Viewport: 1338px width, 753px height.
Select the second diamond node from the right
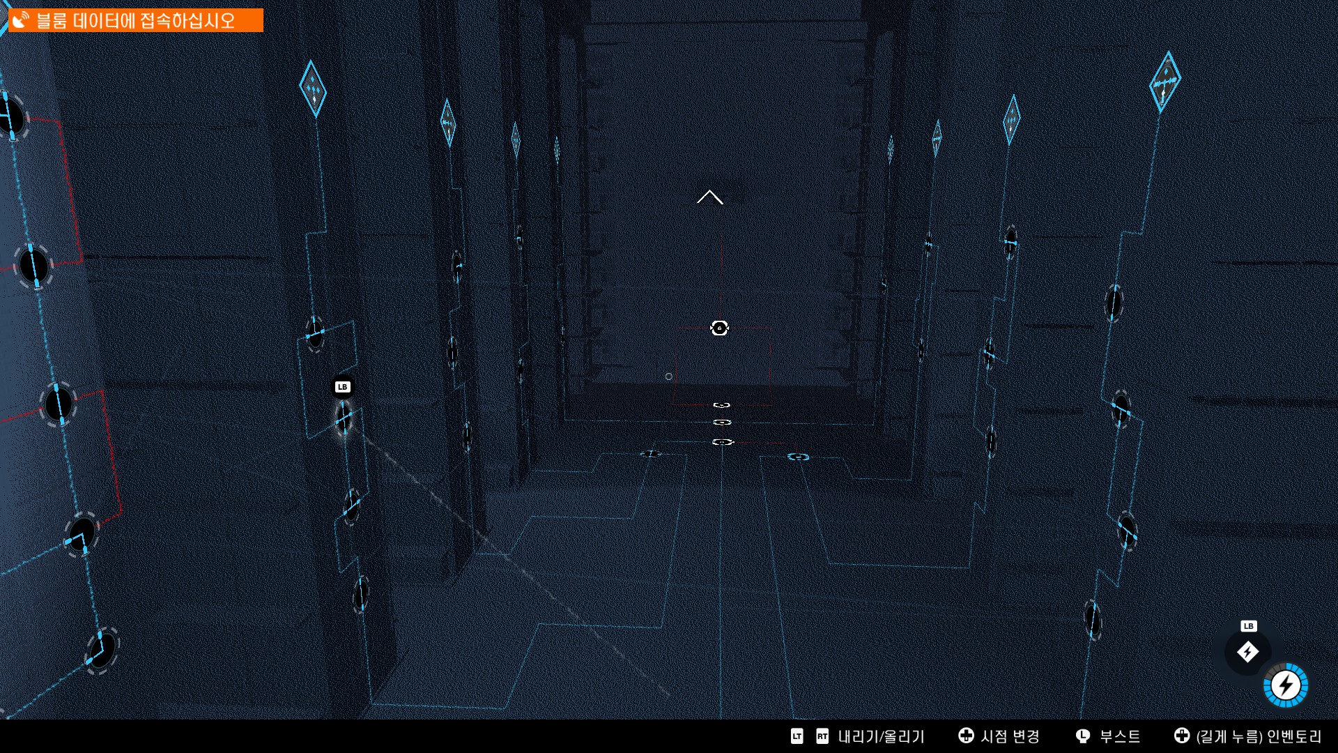coord(1011,120)
